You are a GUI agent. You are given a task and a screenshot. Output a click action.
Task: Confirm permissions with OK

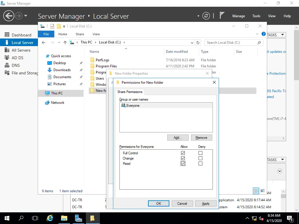(159, 203)
